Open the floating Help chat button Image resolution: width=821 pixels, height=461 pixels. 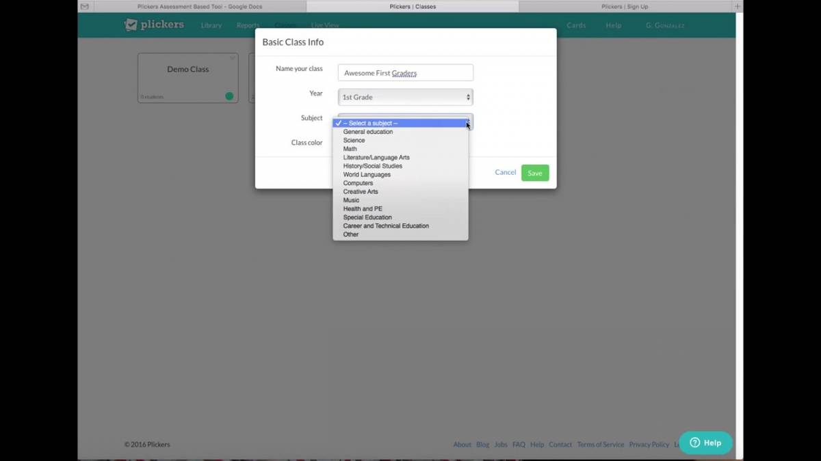point(705,443)
